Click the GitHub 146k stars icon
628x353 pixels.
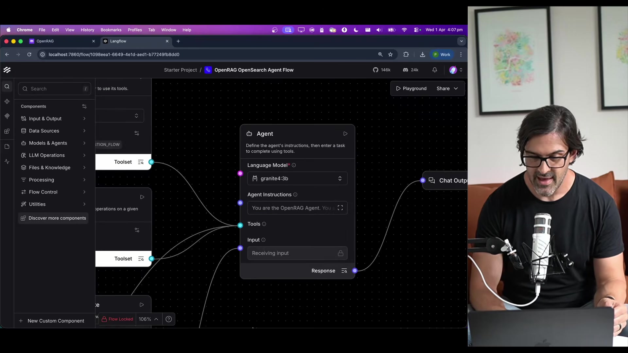click(x=375, y=70)
